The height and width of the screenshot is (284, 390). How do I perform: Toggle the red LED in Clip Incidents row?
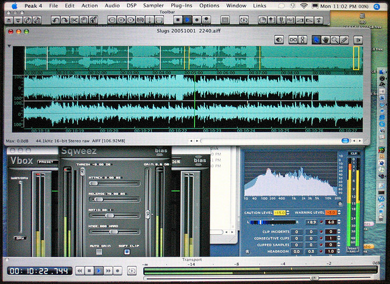(x=321, y=232)
